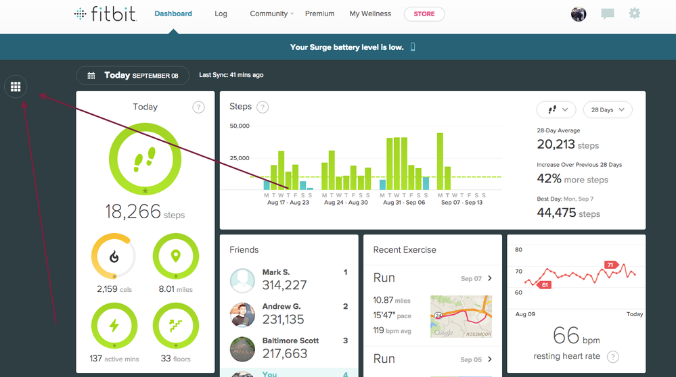This screenshot has width=676, height=377.
Task: Click the active minutes lightning ring icon
Action: coord(114,326)
